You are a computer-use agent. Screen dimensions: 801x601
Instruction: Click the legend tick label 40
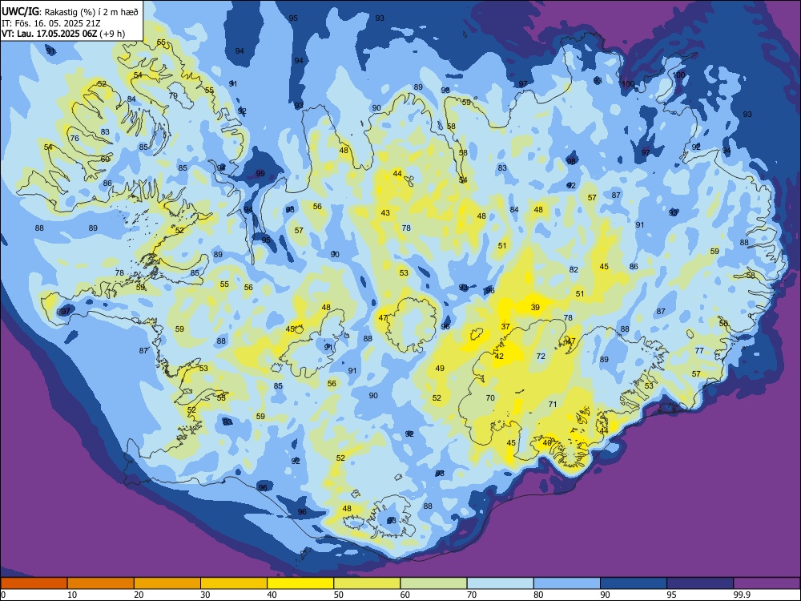tap(272, 595)
